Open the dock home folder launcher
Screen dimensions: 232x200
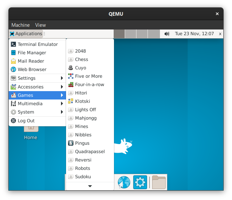tap(159, 182)
